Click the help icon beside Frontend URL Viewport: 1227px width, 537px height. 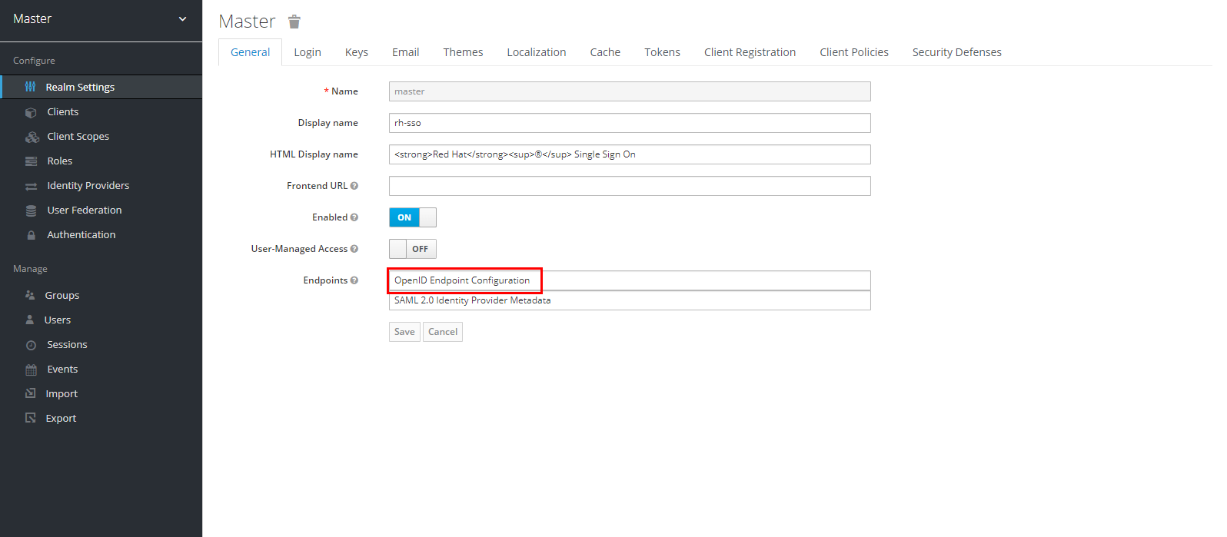click(x=354, y=186)
